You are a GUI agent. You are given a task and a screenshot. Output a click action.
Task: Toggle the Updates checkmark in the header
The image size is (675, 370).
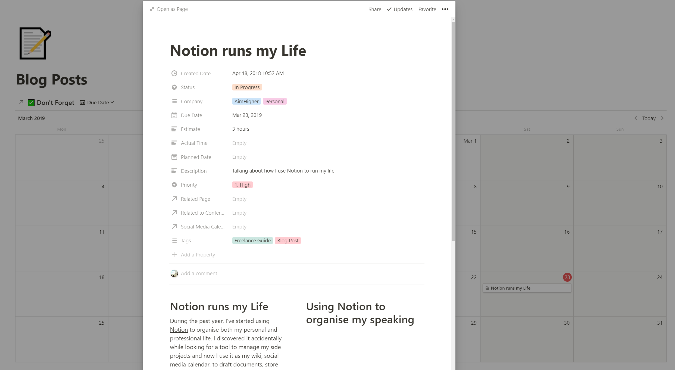[x=389, y=9]
